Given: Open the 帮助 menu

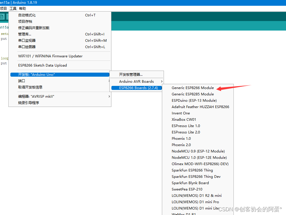Looking at the screenshot, I should (x=23, y=9).
